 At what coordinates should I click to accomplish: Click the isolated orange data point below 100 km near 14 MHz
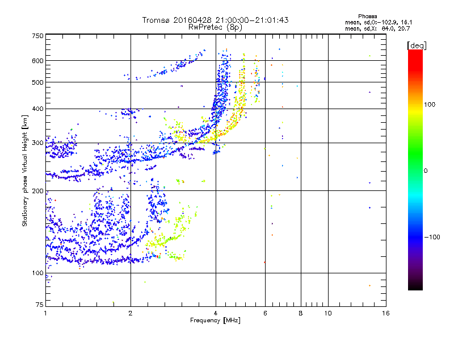pyautogui.click(x=370, y=286)
